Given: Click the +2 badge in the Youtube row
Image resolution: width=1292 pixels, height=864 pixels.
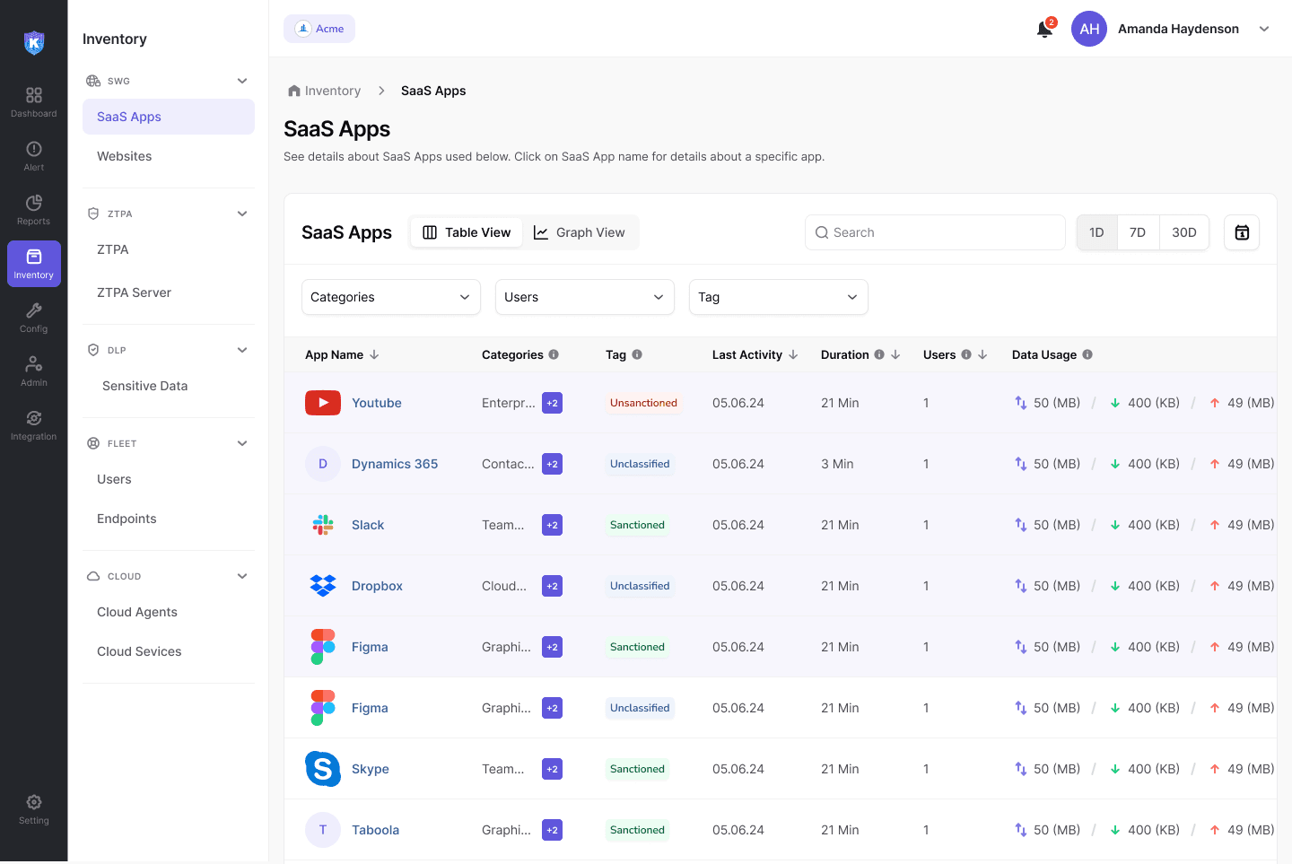Looking at the screenshot, I should 552,403.
